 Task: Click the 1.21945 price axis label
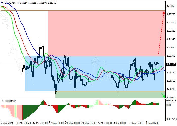171,39
